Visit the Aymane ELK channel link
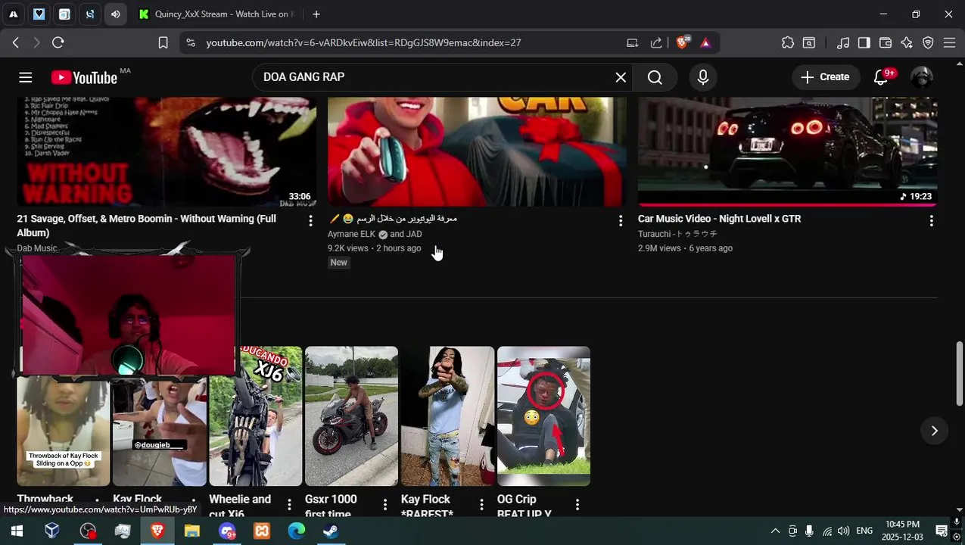The image size is (965, 545). [x=351, y=234]
